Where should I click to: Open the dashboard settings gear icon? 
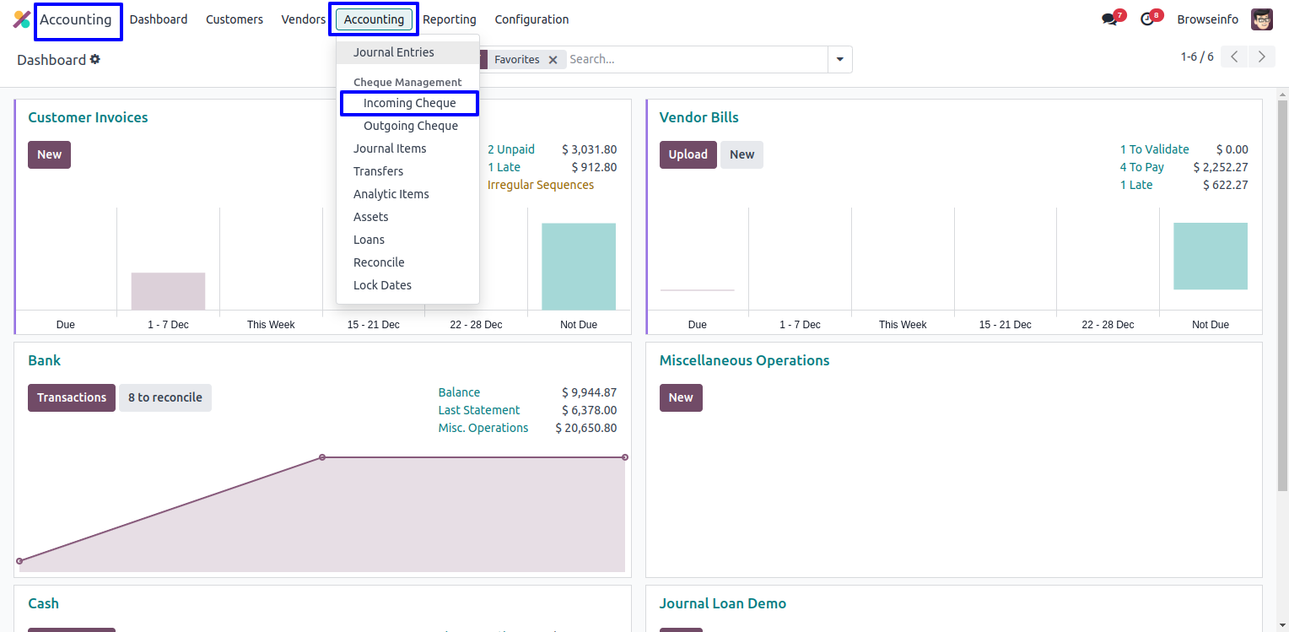point(95,59)
